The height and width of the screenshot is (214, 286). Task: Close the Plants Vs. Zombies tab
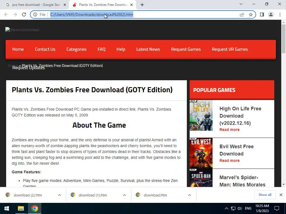[x=132, y=5]
